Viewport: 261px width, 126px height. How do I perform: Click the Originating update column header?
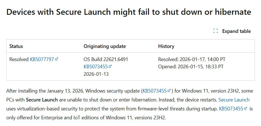(105, 46)
